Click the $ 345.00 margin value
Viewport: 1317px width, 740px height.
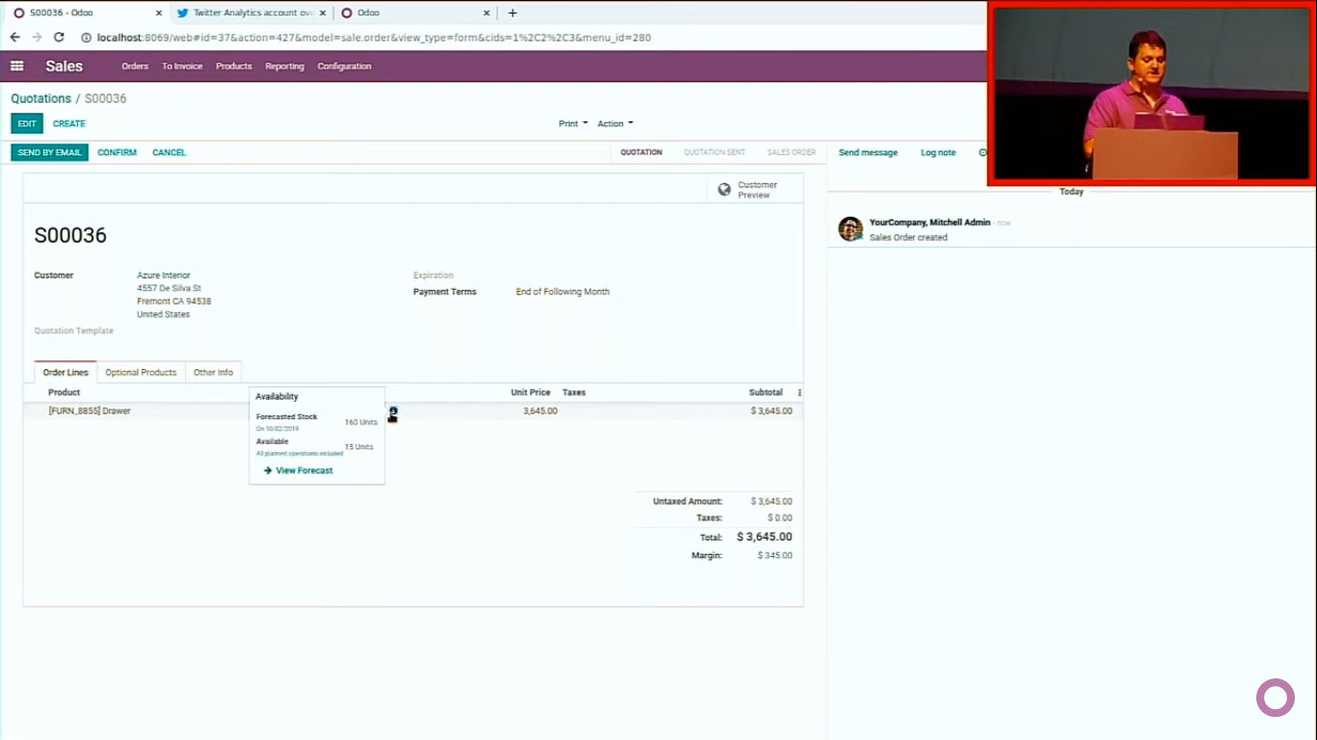pos(775,556)
